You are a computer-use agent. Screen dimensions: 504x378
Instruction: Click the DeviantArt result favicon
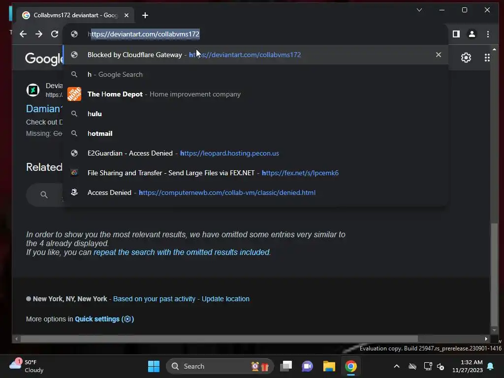(33, 90)
